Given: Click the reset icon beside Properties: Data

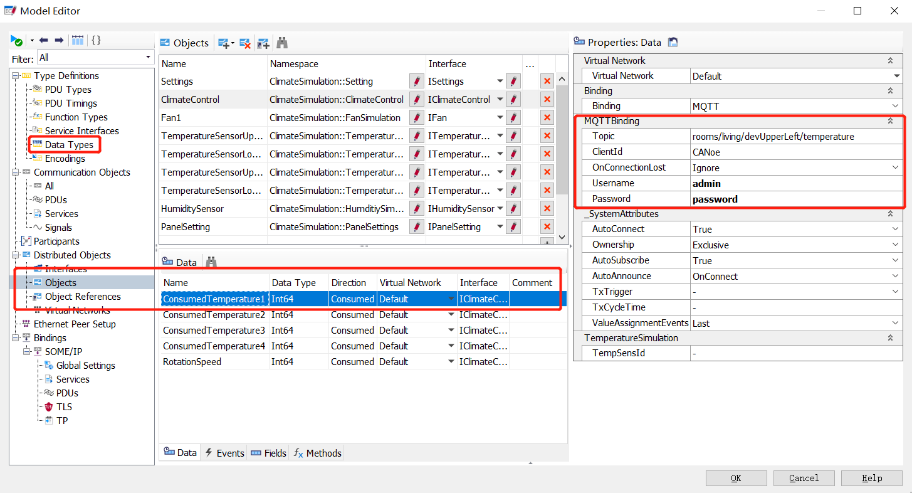Looking at the screenshot, I should tap(673, 43).
